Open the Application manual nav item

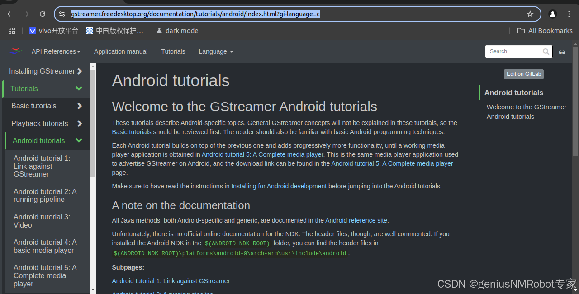(121, 51)
